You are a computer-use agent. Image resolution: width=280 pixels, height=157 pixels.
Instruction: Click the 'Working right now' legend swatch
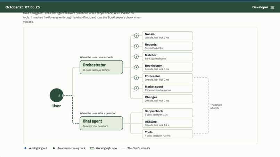pyautogui.click(x=92, y=148)
